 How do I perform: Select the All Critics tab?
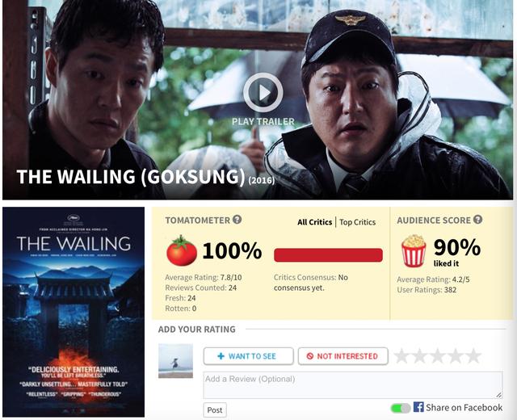314,222
